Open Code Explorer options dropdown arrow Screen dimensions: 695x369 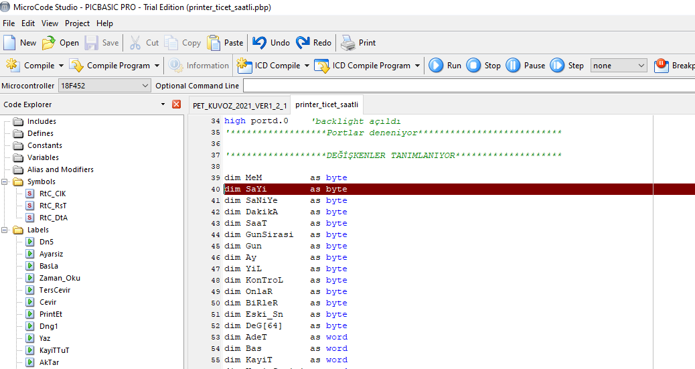(163, 104)
